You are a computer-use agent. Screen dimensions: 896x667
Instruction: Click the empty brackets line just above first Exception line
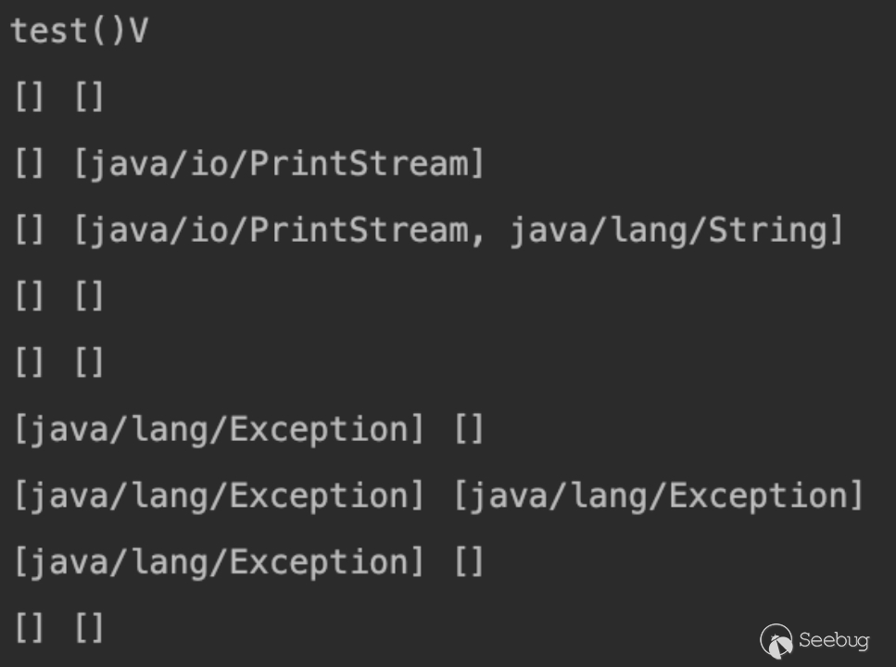pos(58,363)
